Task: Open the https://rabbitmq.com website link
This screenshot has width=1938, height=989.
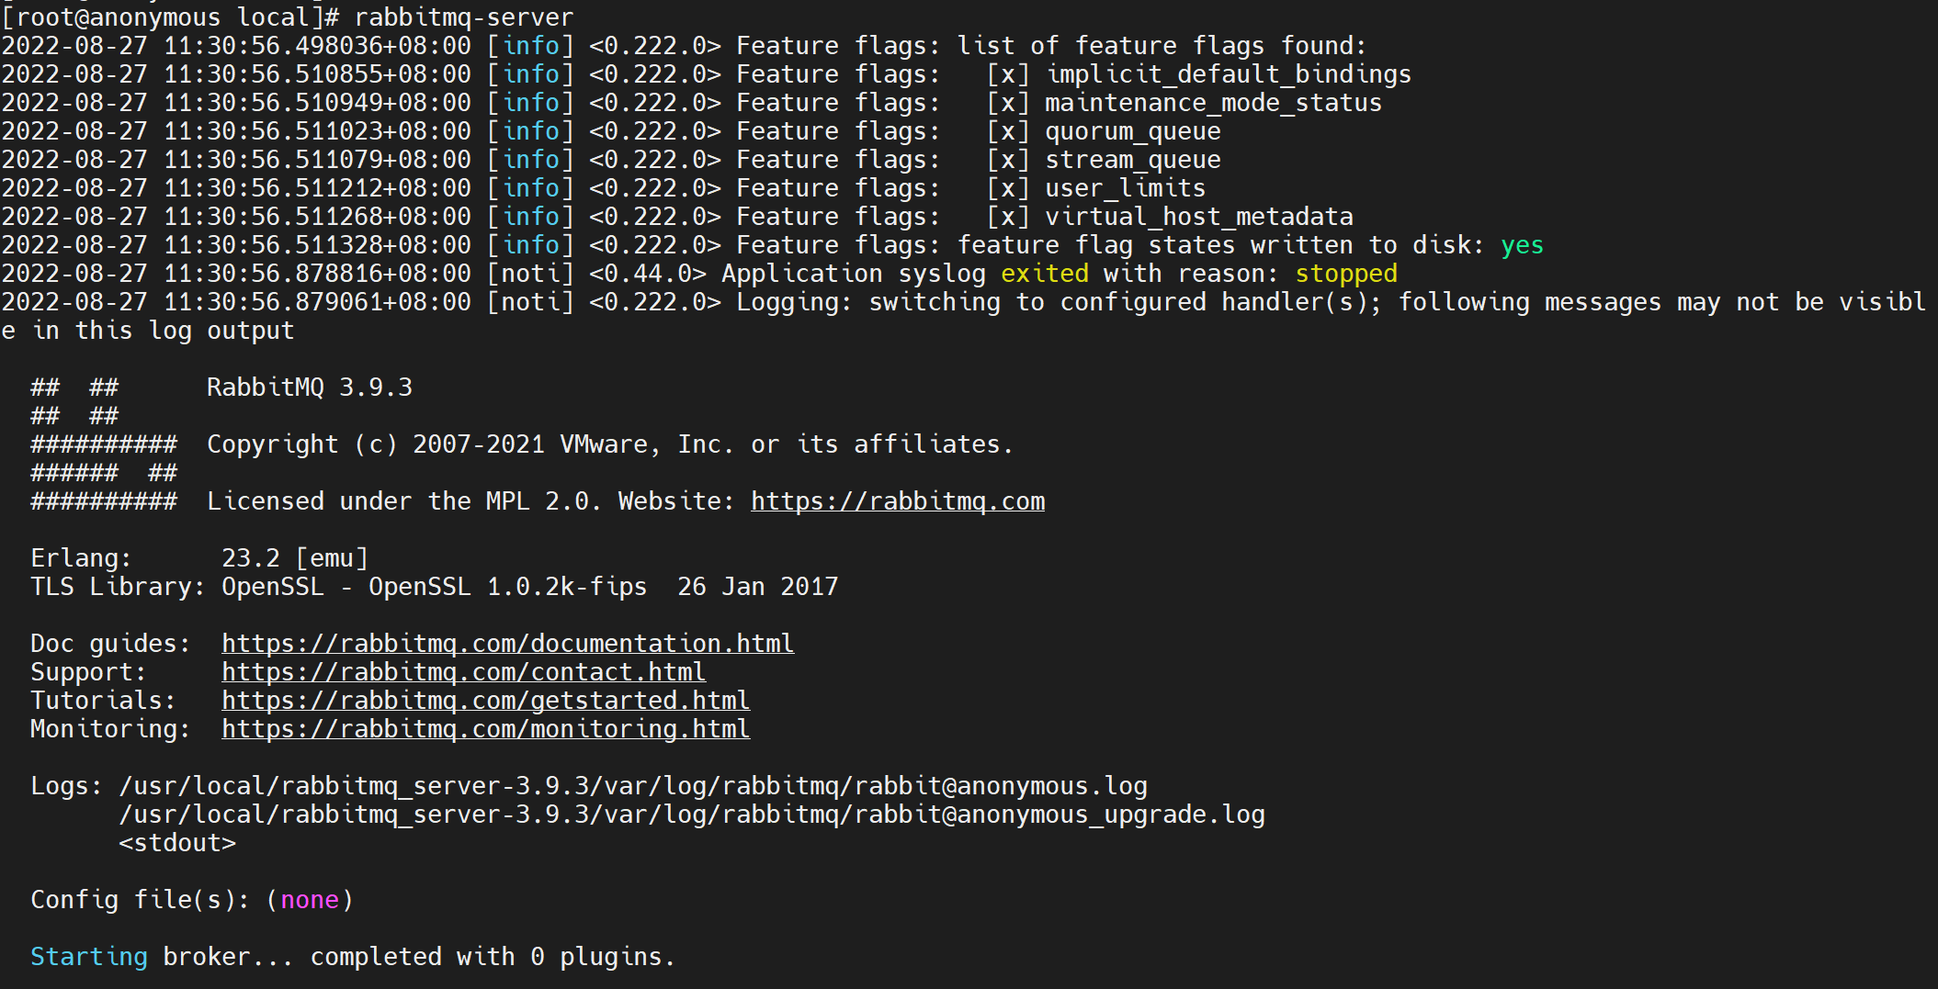Action: (x=897, y=501)
